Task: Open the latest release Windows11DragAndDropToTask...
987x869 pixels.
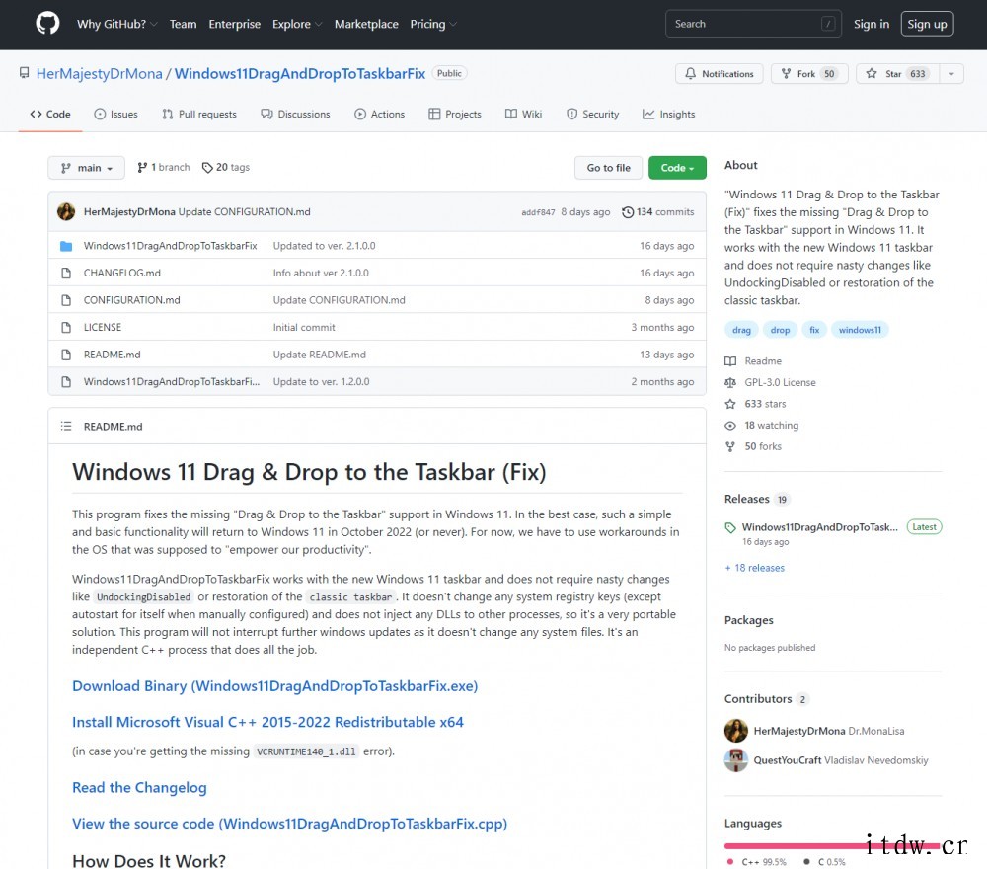Action: click(819, 527)
